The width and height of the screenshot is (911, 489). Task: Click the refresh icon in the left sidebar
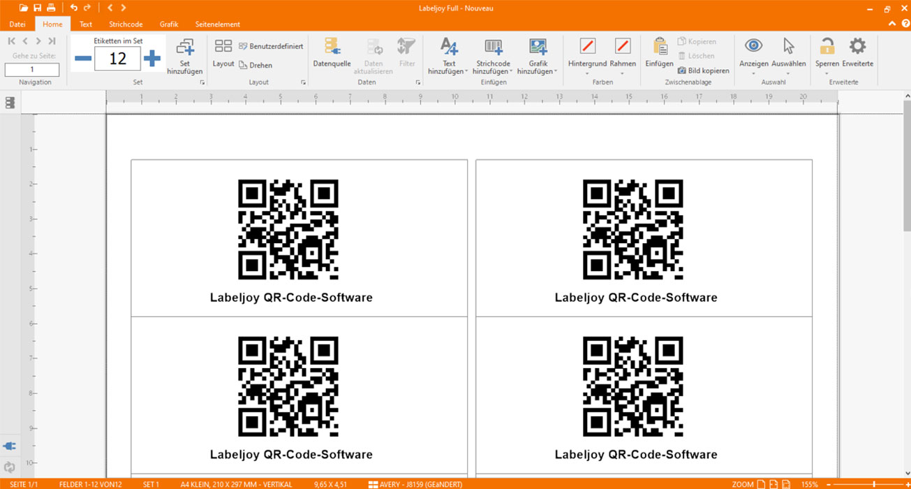tap(10, 467)
